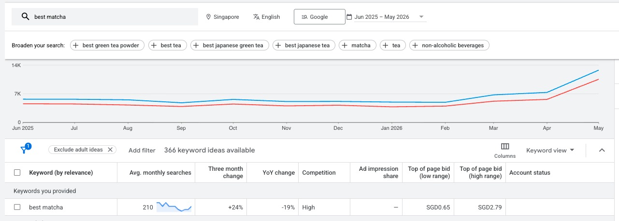The width and height of the screenshot is (619, 221).
Task: Expand the date range dropdown arrow
Action: tap(421, 17)
